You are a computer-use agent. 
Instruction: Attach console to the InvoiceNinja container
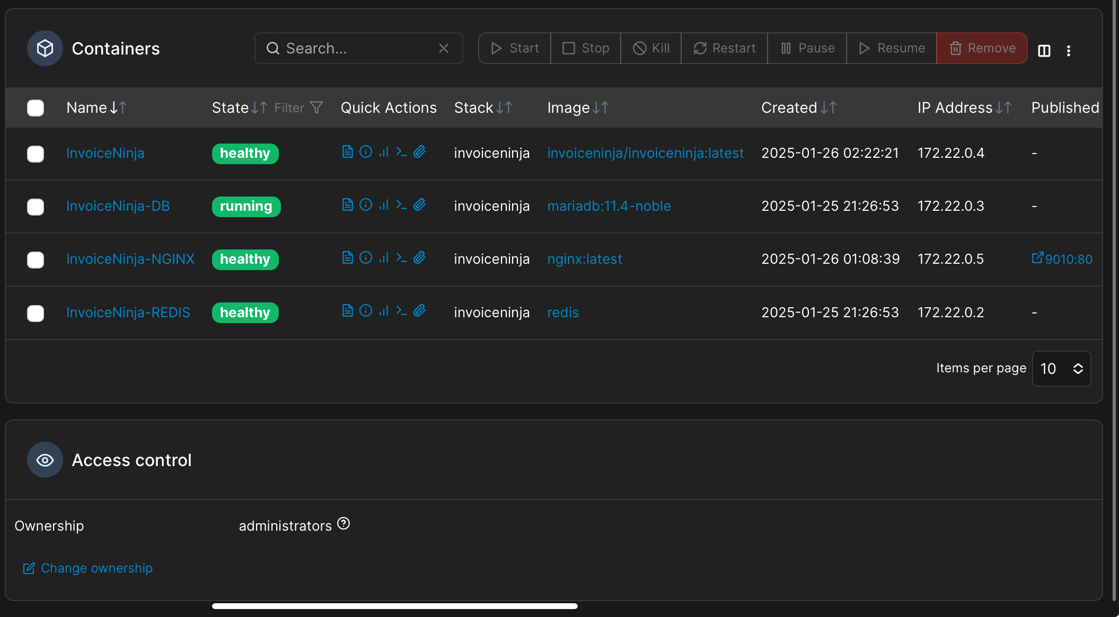[x=420, y=152]
